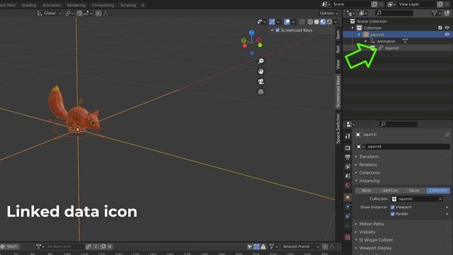Screen dimensions: 453x255
Task: Open Texture properties tab icon
Action: pyautogui.click(x=348, y=237)
